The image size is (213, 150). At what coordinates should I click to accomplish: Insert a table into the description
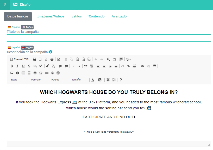coord(23,73)
